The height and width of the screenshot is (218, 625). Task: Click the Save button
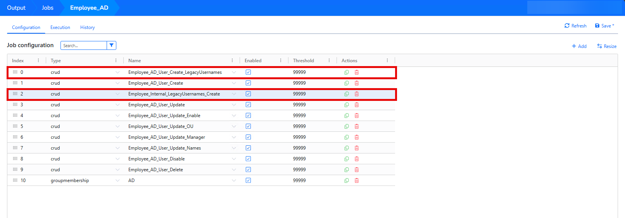point(604,26)
